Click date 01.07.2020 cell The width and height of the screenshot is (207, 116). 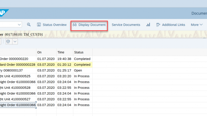click(x=46, y=59)
